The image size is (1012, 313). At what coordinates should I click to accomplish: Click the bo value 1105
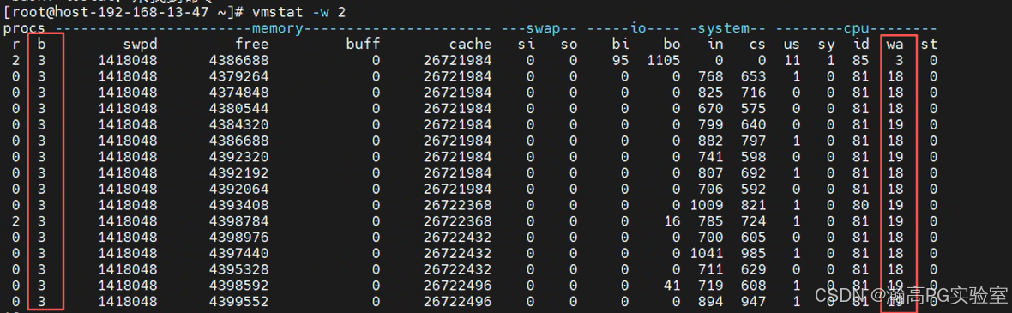point(664,61)
